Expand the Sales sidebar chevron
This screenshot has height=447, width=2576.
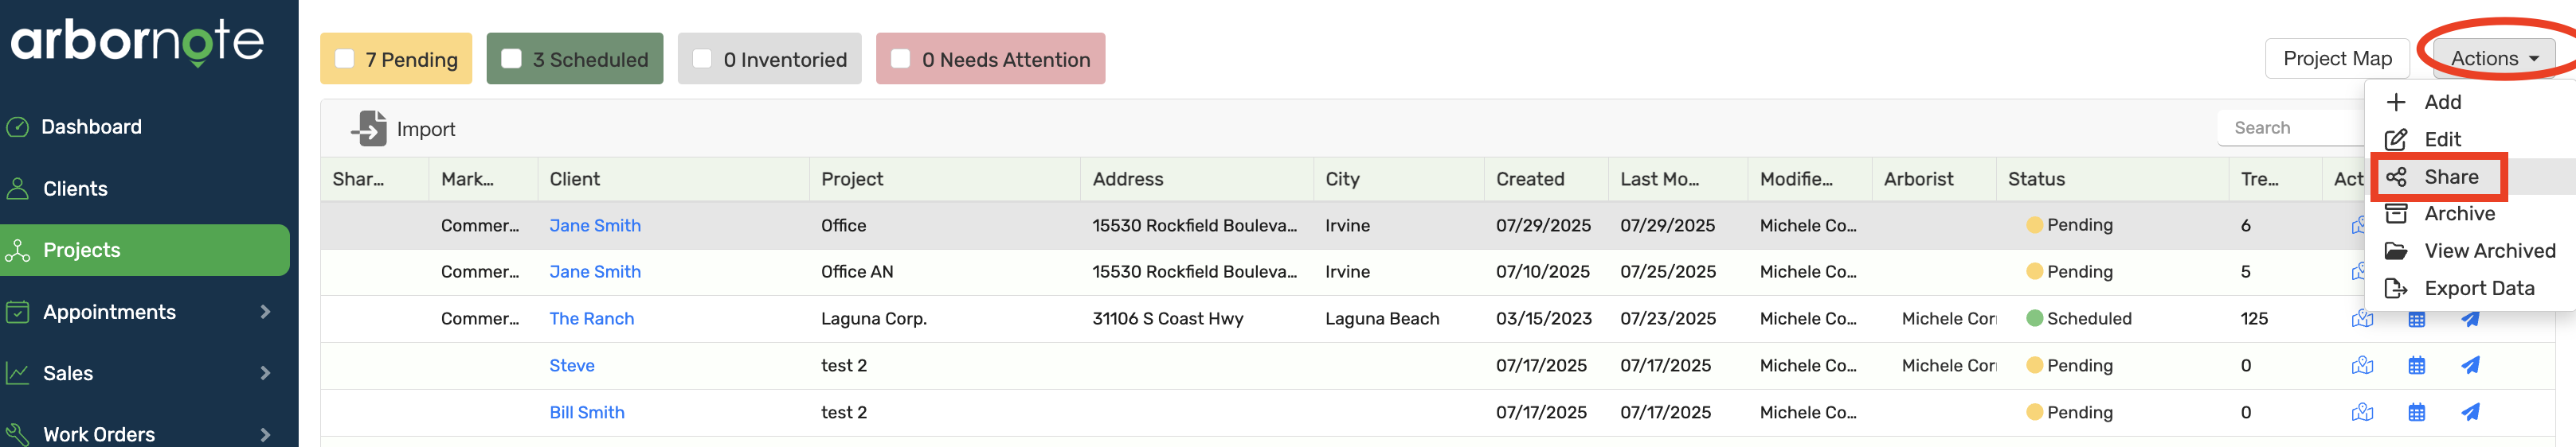[265, 373]
